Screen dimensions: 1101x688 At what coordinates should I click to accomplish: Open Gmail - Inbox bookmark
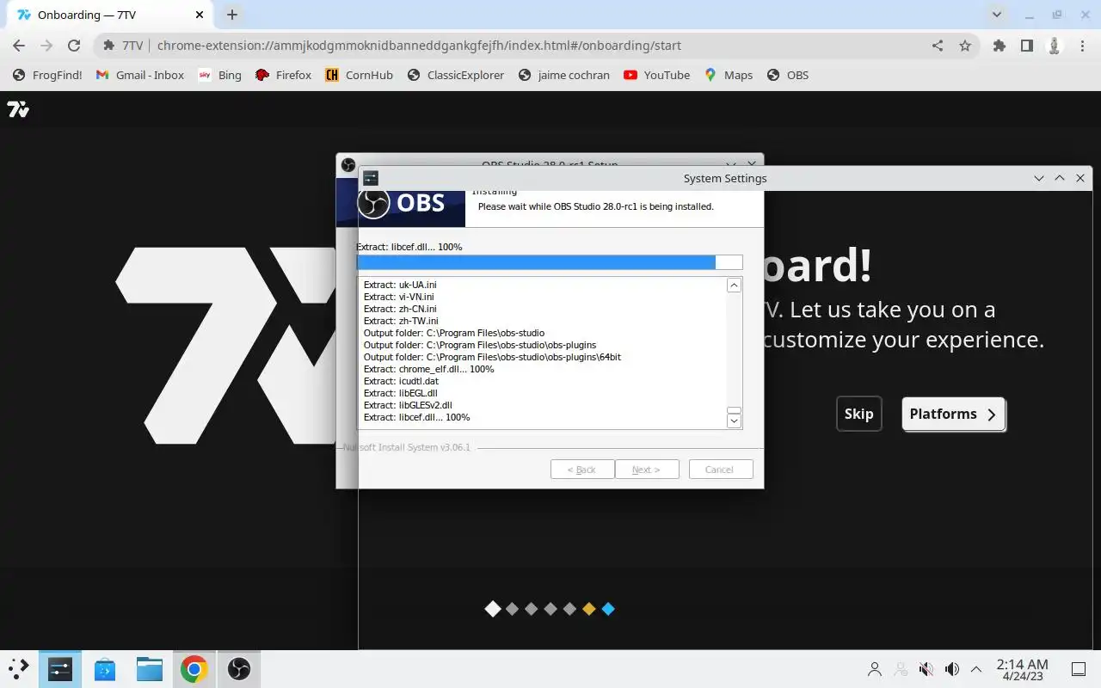[139, 75]
